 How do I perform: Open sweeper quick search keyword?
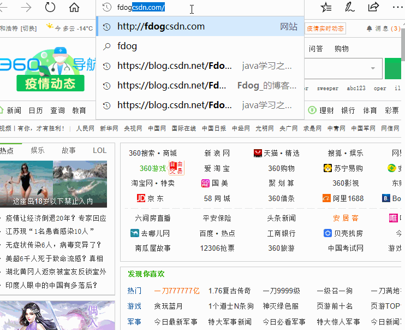[327, 89]
